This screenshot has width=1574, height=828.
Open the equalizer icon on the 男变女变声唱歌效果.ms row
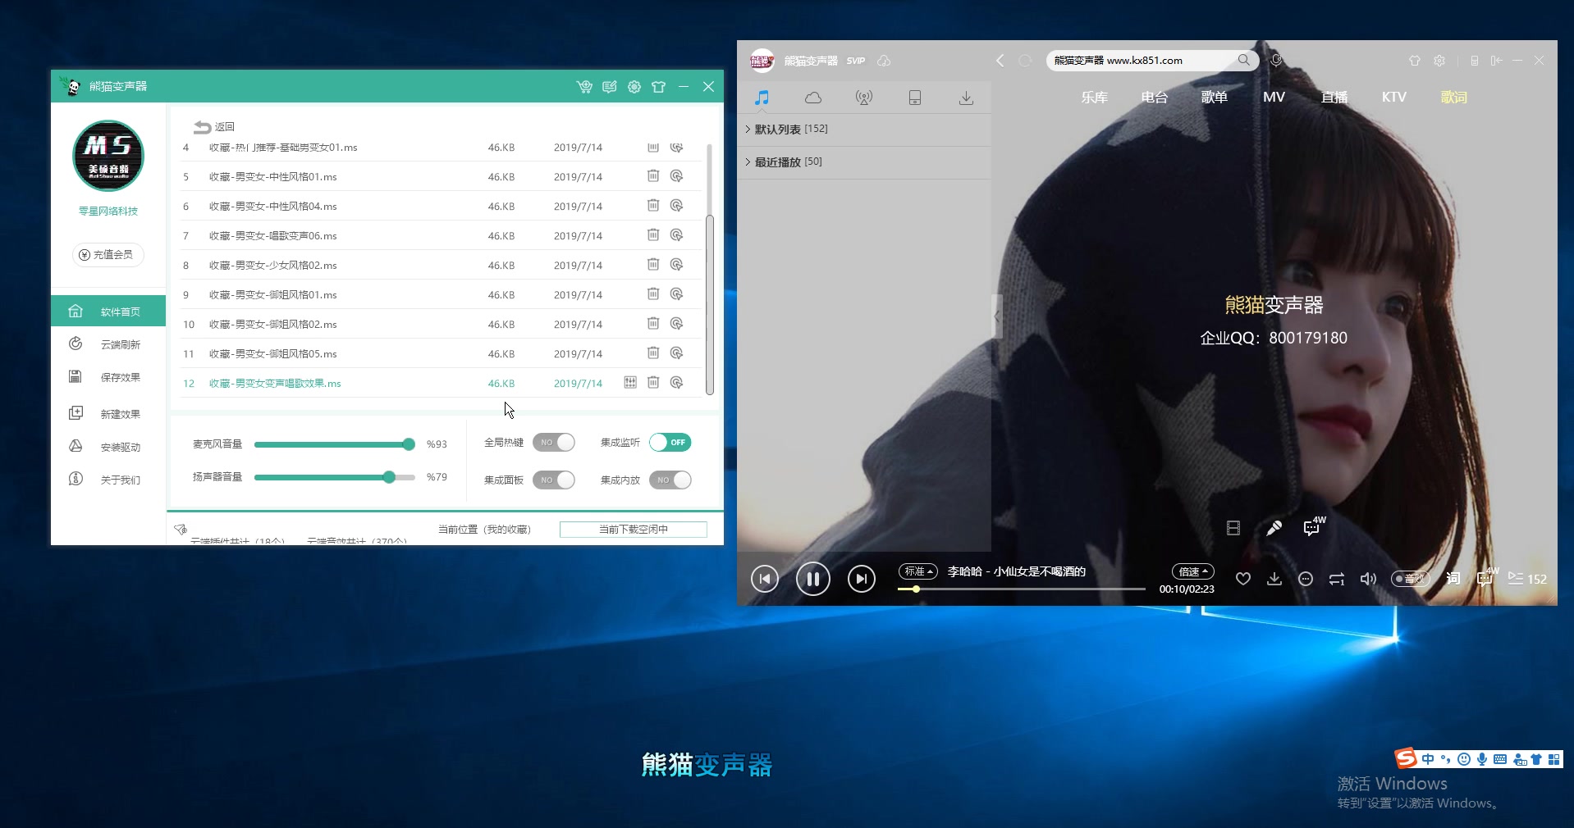point(630,383)
